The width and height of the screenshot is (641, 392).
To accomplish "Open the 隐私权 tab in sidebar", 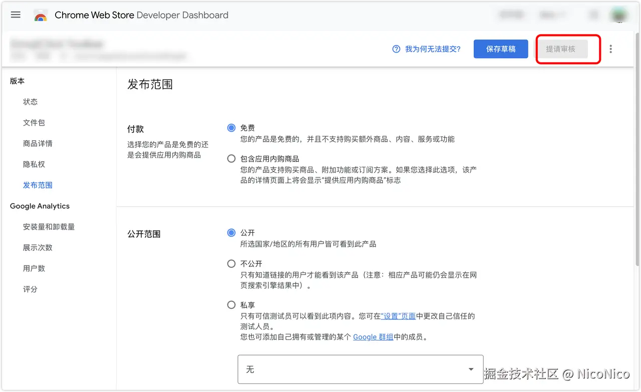I will [x=34, y=164].
